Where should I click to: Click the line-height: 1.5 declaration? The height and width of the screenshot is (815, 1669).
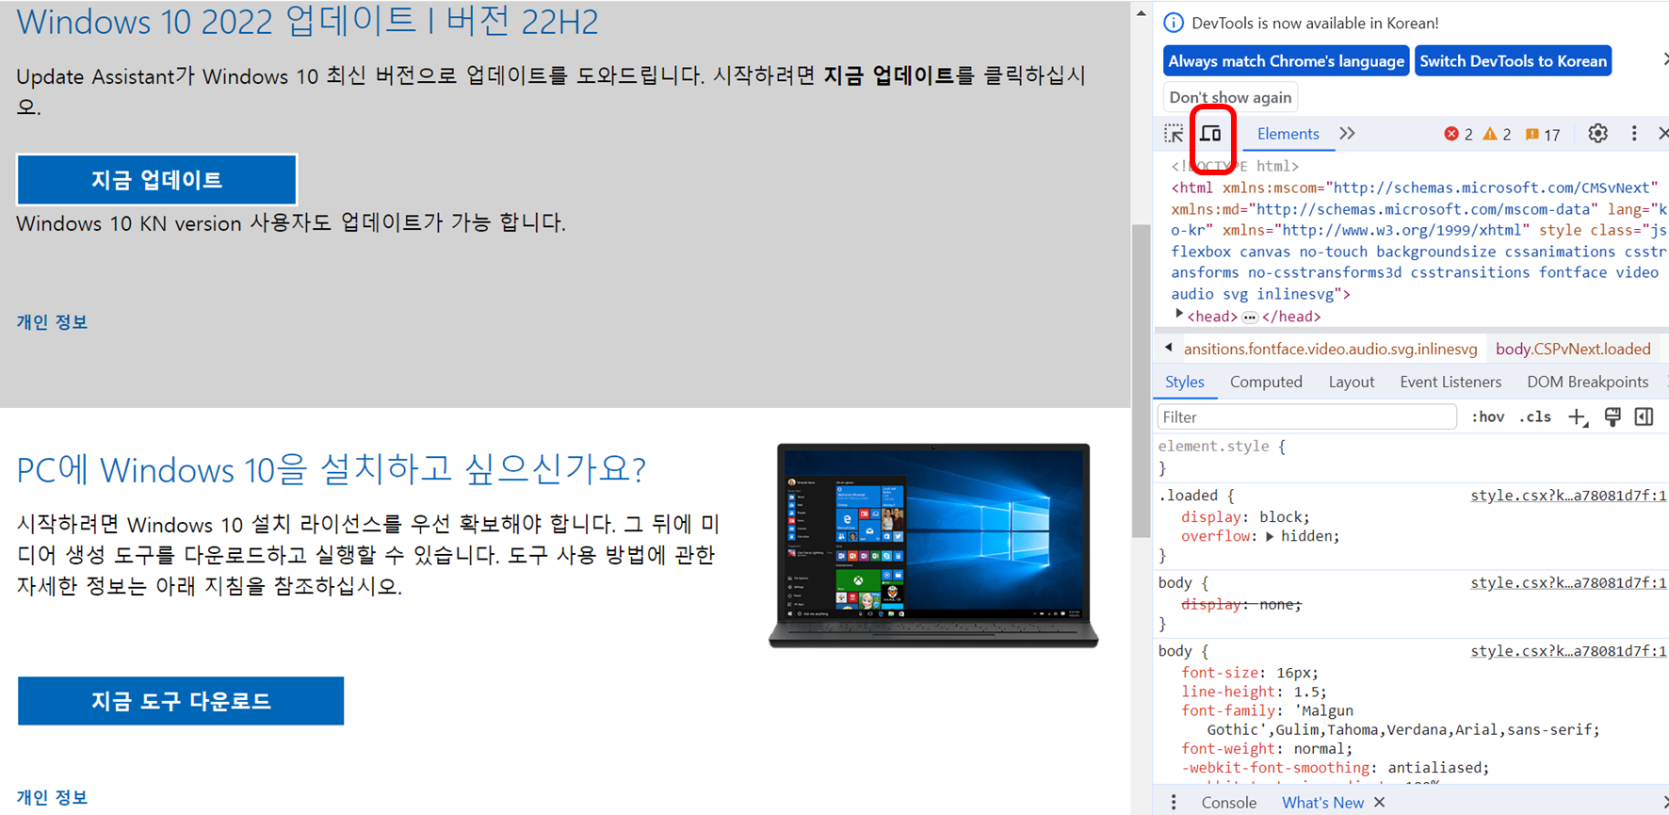pyautogui.click(x=1254, y=691)
